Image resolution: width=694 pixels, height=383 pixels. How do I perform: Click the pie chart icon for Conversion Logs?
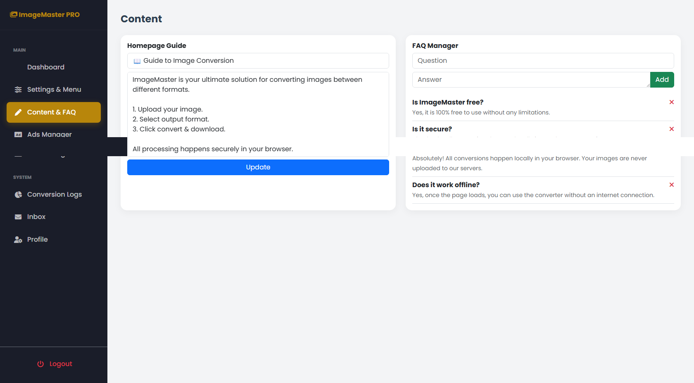pyautogui.click(x=18, y=195)
